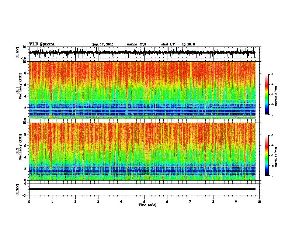Viewport: 292px width, 226px height.
Task: Click time tick label "10" on bottom time axis
Action: coord(259,202)
